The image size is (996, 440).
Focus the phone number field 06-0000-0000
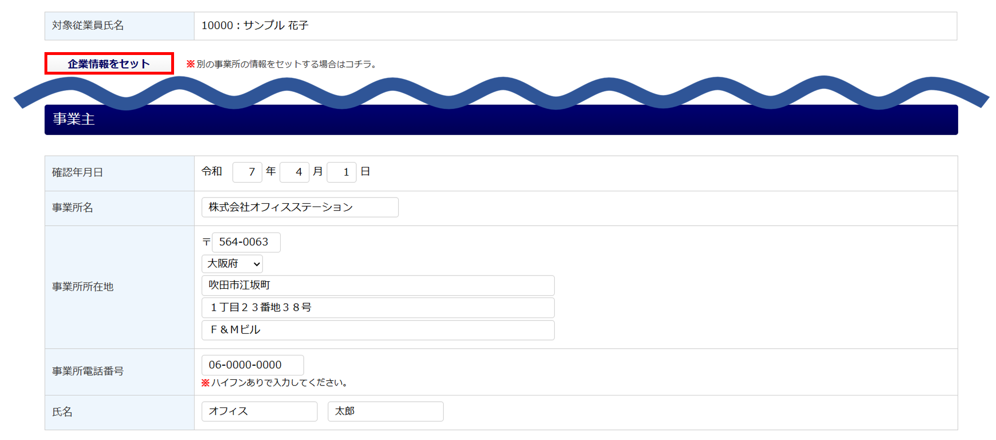coord(252,365)
